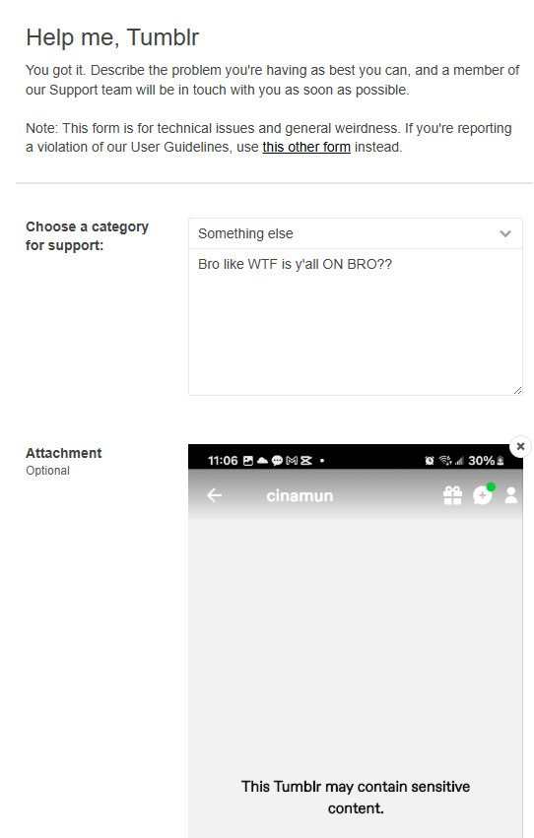Open 'this other form' link

click(306, 147)
